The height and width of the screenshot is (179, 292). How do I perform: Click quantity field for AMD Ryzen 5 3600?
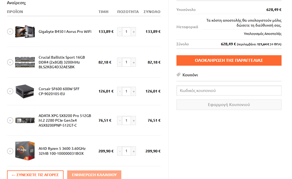coord(127,151)
